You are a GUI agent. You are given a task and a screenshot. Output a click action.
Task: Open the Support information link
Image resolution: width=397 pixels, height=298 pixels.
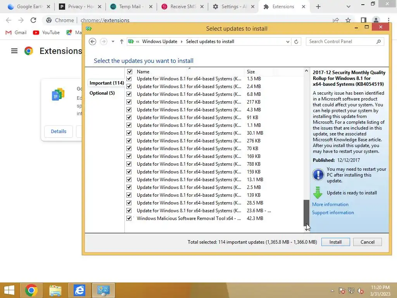coord(333,213)
